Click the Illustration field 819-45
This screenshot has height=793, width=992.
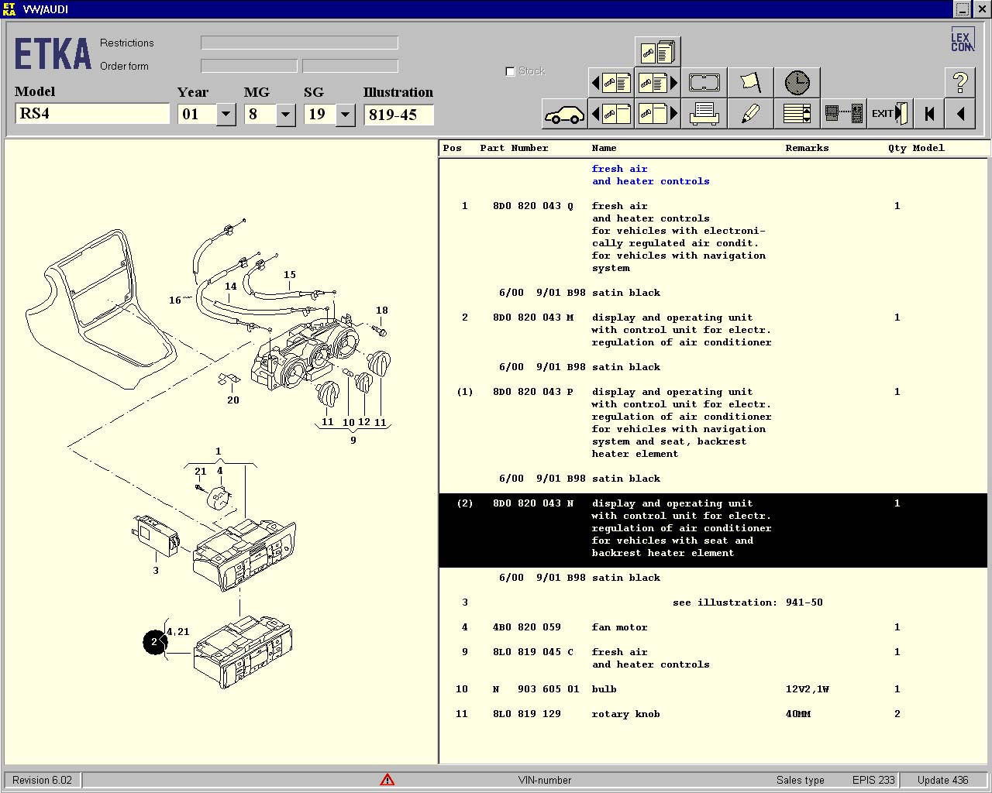tap(398, 115)
